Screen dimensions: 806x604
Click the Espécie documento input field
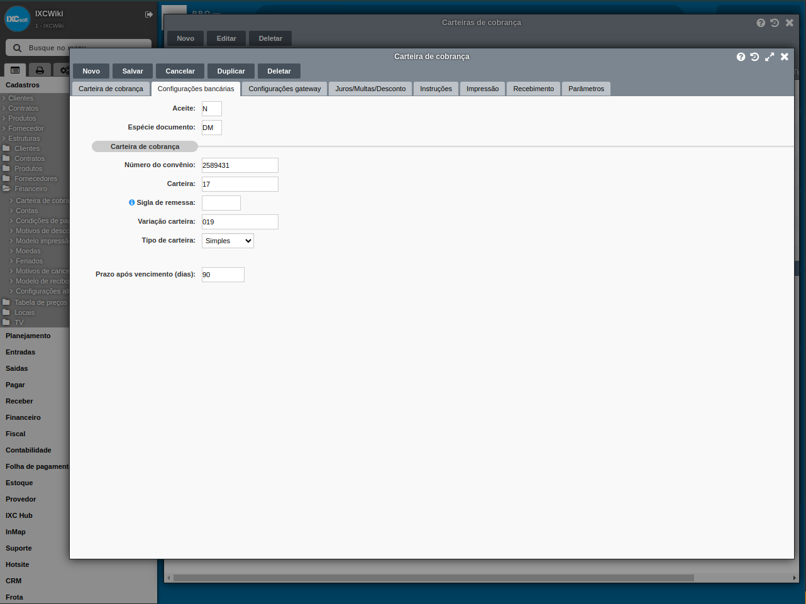[x=212, y=128]
